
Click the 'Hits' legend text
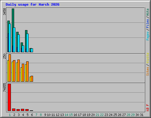pyautogui.click(x=148, y=12)
